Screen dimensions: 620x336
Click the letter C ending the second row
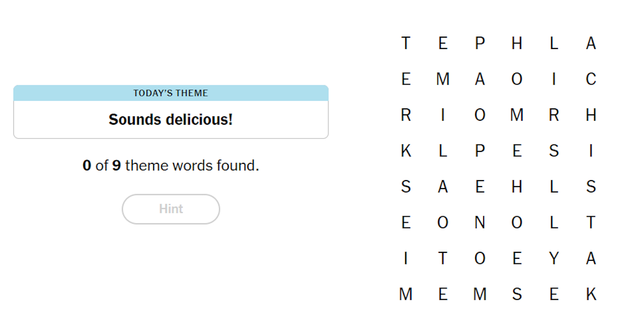pyautogui.click(x=591, y=79)
